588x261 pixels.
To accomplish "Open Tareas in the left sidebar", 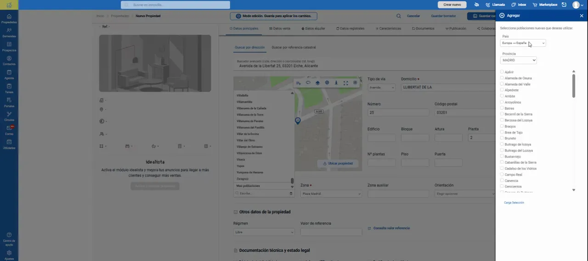I will [9, 89].
